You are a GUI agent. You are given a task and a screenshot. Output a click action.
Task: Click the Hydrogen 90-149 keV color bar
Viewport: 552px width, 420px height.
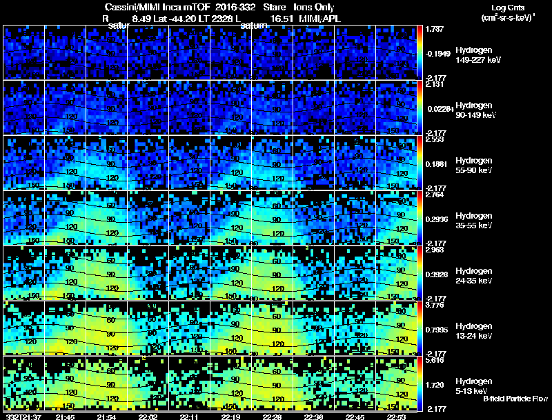(420, 108)
